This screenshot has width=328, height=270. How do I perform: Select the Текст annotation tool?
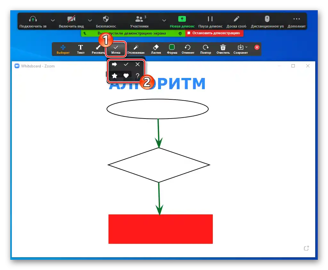click(x=81, y=49)
